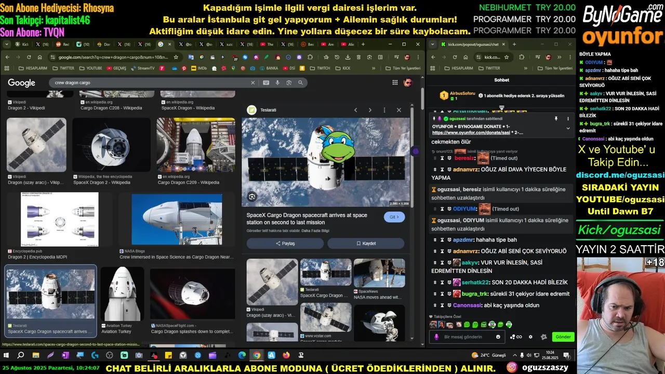This screenshot has width=665, height=374.
Task: Close the Teslarati image preview panel
Action: 399,110
